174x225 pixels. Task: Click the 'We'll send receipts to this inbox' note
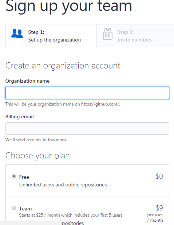point(36,140)
